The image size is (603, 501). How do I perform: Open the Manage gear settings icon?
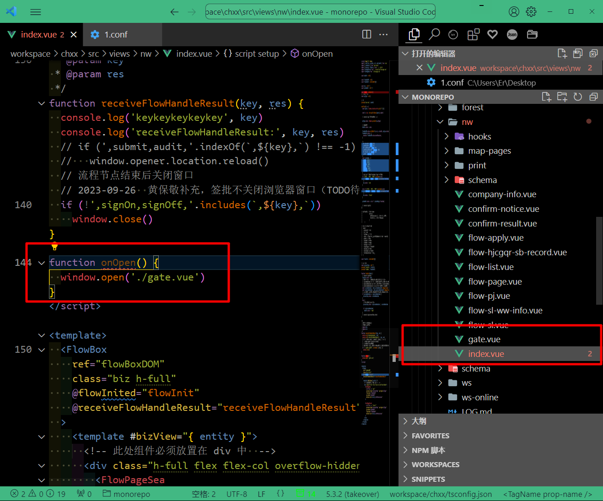tap(531, 12)
